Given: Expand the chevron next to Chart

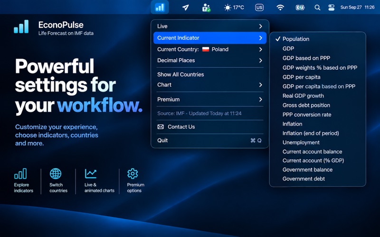Looking at the screenshot, I should (260, 85).
